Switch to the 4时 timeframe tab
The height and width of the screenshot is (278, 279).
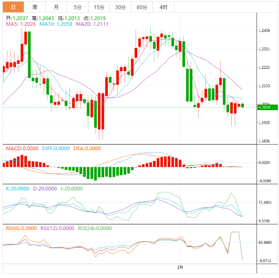coord(163,7)
